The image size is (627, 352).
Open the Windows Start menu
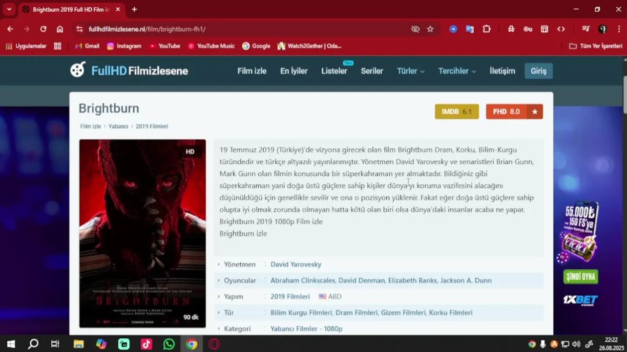pyautogui.click(x=11, y=344)
